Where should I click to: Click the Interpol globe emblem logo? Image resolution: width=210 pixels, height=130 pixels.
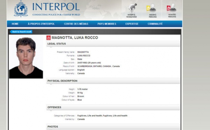click(x=21, y=9)
